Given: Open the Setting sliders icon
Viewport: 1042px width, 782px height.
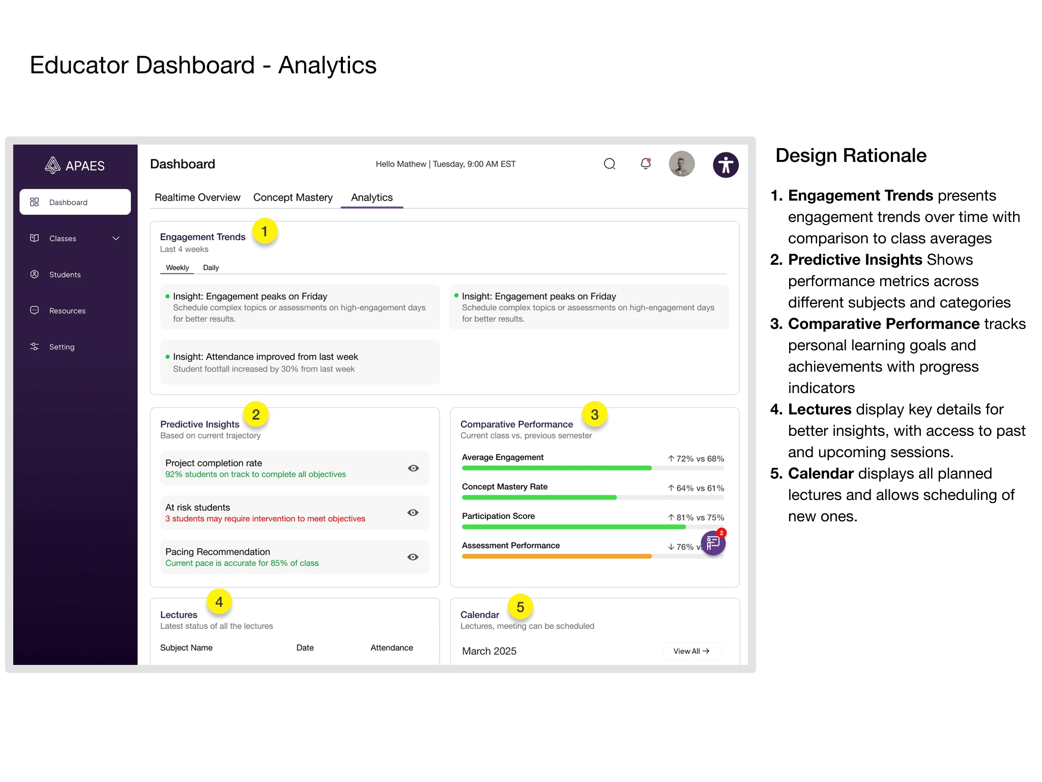Looking at the screenshot, I should [x=35, y=347].
